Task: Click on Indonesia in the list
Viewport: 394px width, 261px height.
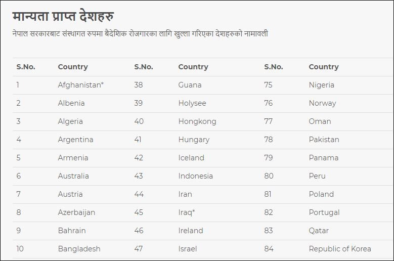Action: (195, 176)
